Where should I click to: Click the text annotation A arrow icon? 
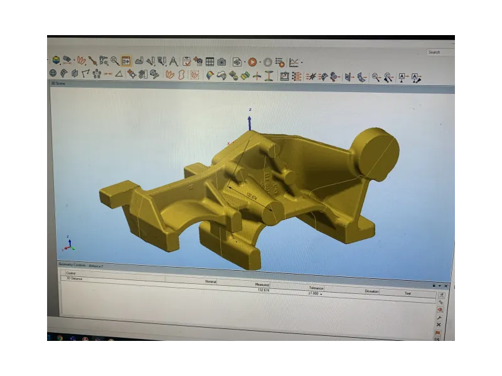coord(403,78)
